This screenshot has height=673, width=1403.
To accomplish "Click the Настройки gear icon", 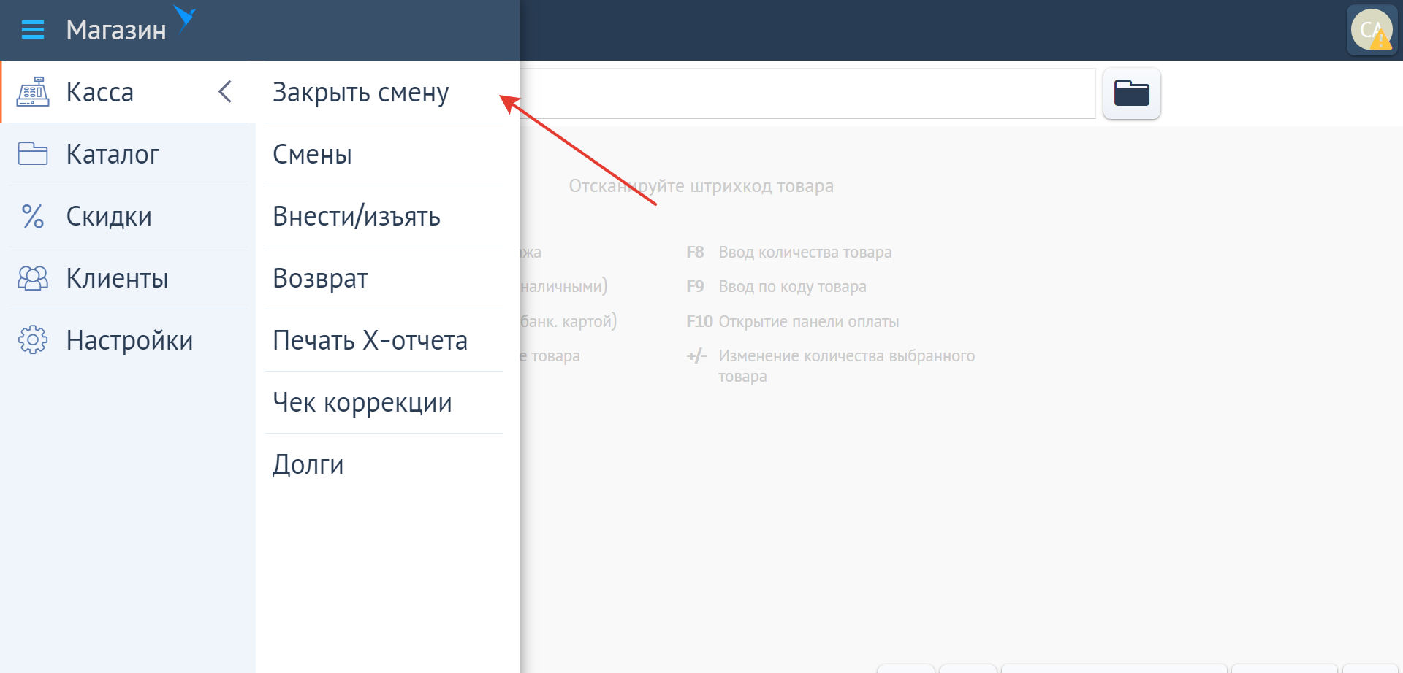I will click(33, 340).
